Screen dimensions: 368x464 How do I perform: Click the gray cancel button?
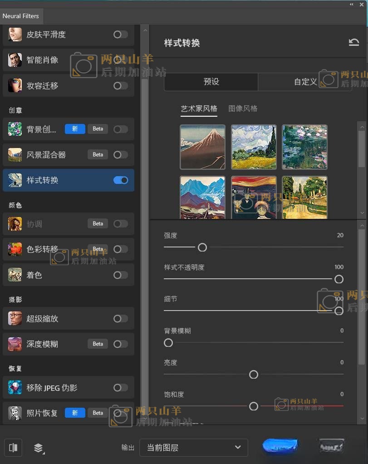tap(331, 446)
